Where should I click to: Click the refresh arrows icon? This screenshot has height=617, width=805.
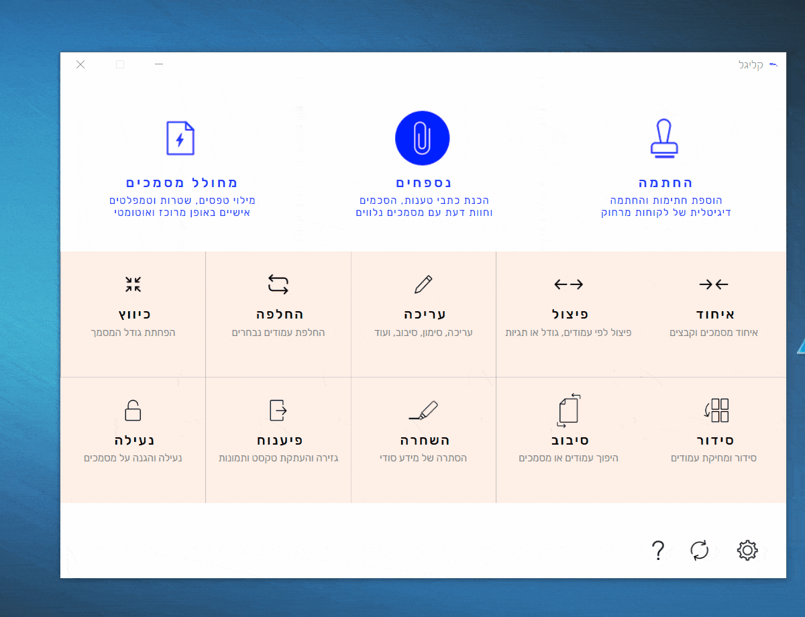[x=699, y=551]
